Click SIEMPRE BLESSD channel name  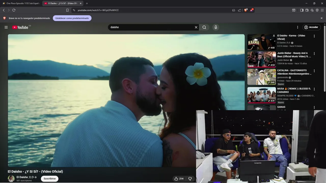(x=286, y=96)
